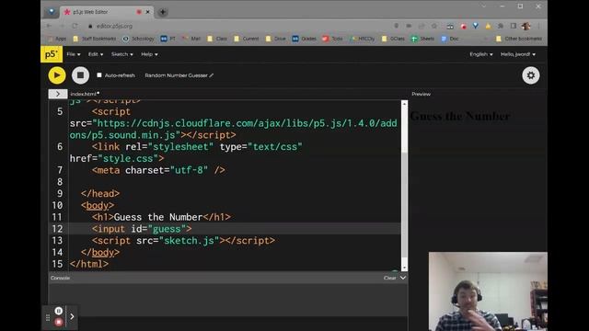Image resolution: width=589 pixels, height=331 pixels.
Task: Stop the running sketch
Action: click(x=80, y=75)
